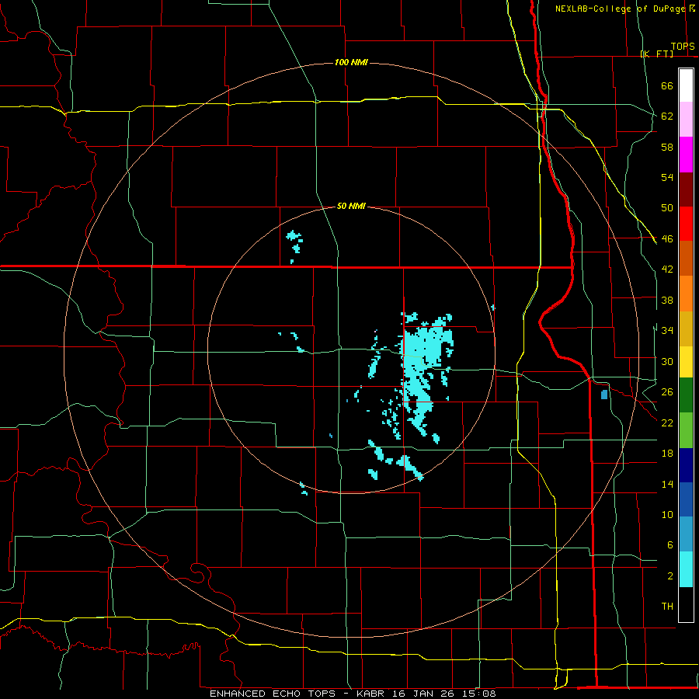The image size is (699, 699).
Task: Click the 42 legend value
Action: click(x=667, y=270)
